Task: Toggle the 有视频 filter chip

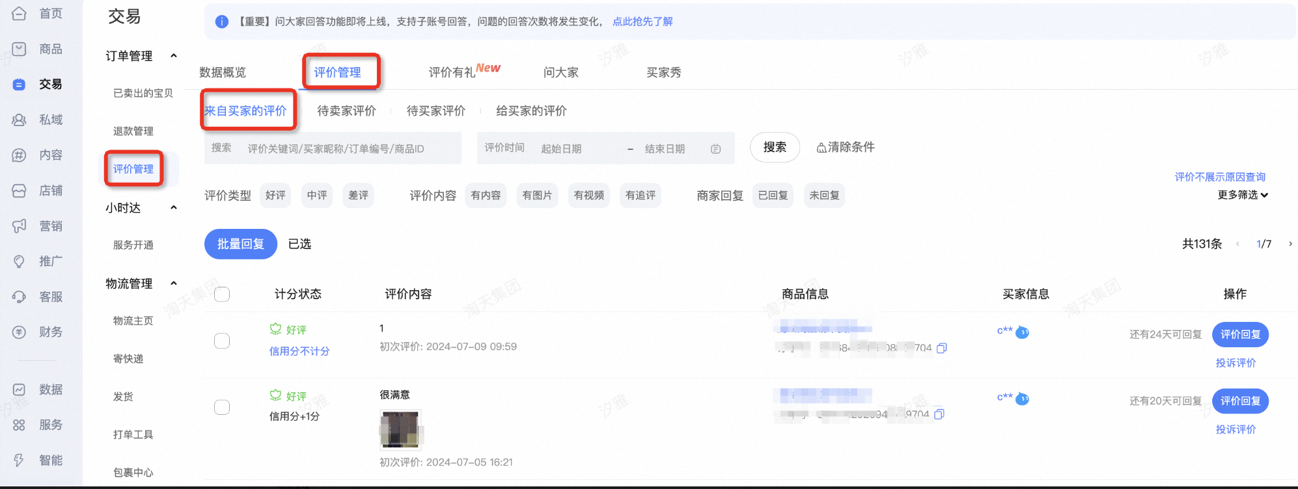Action: coord(589,195)
